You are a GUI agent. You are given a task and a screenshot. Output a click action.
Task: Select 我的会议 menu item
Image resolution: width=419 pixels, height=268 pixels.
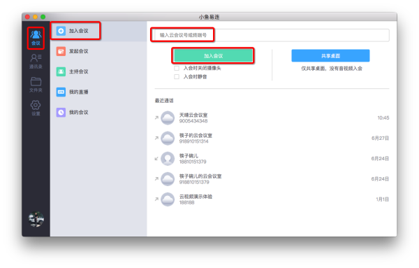[x=98, y=112]
